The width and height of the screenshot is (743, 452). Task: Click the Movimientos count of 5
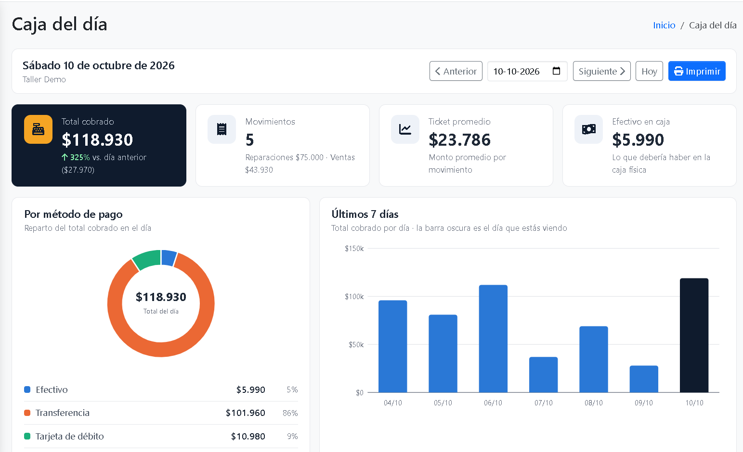[x=249, y=140]
